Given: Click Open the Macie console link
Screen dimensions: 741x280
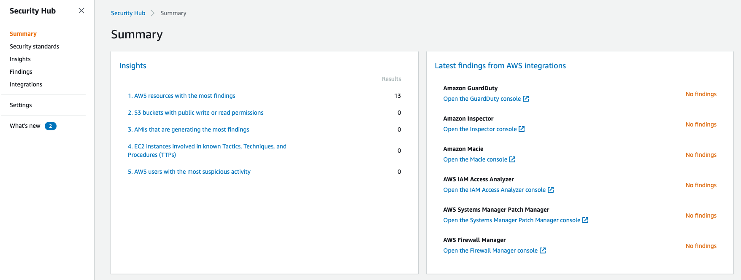Looking at the screenshot, I should click(475, 159).
